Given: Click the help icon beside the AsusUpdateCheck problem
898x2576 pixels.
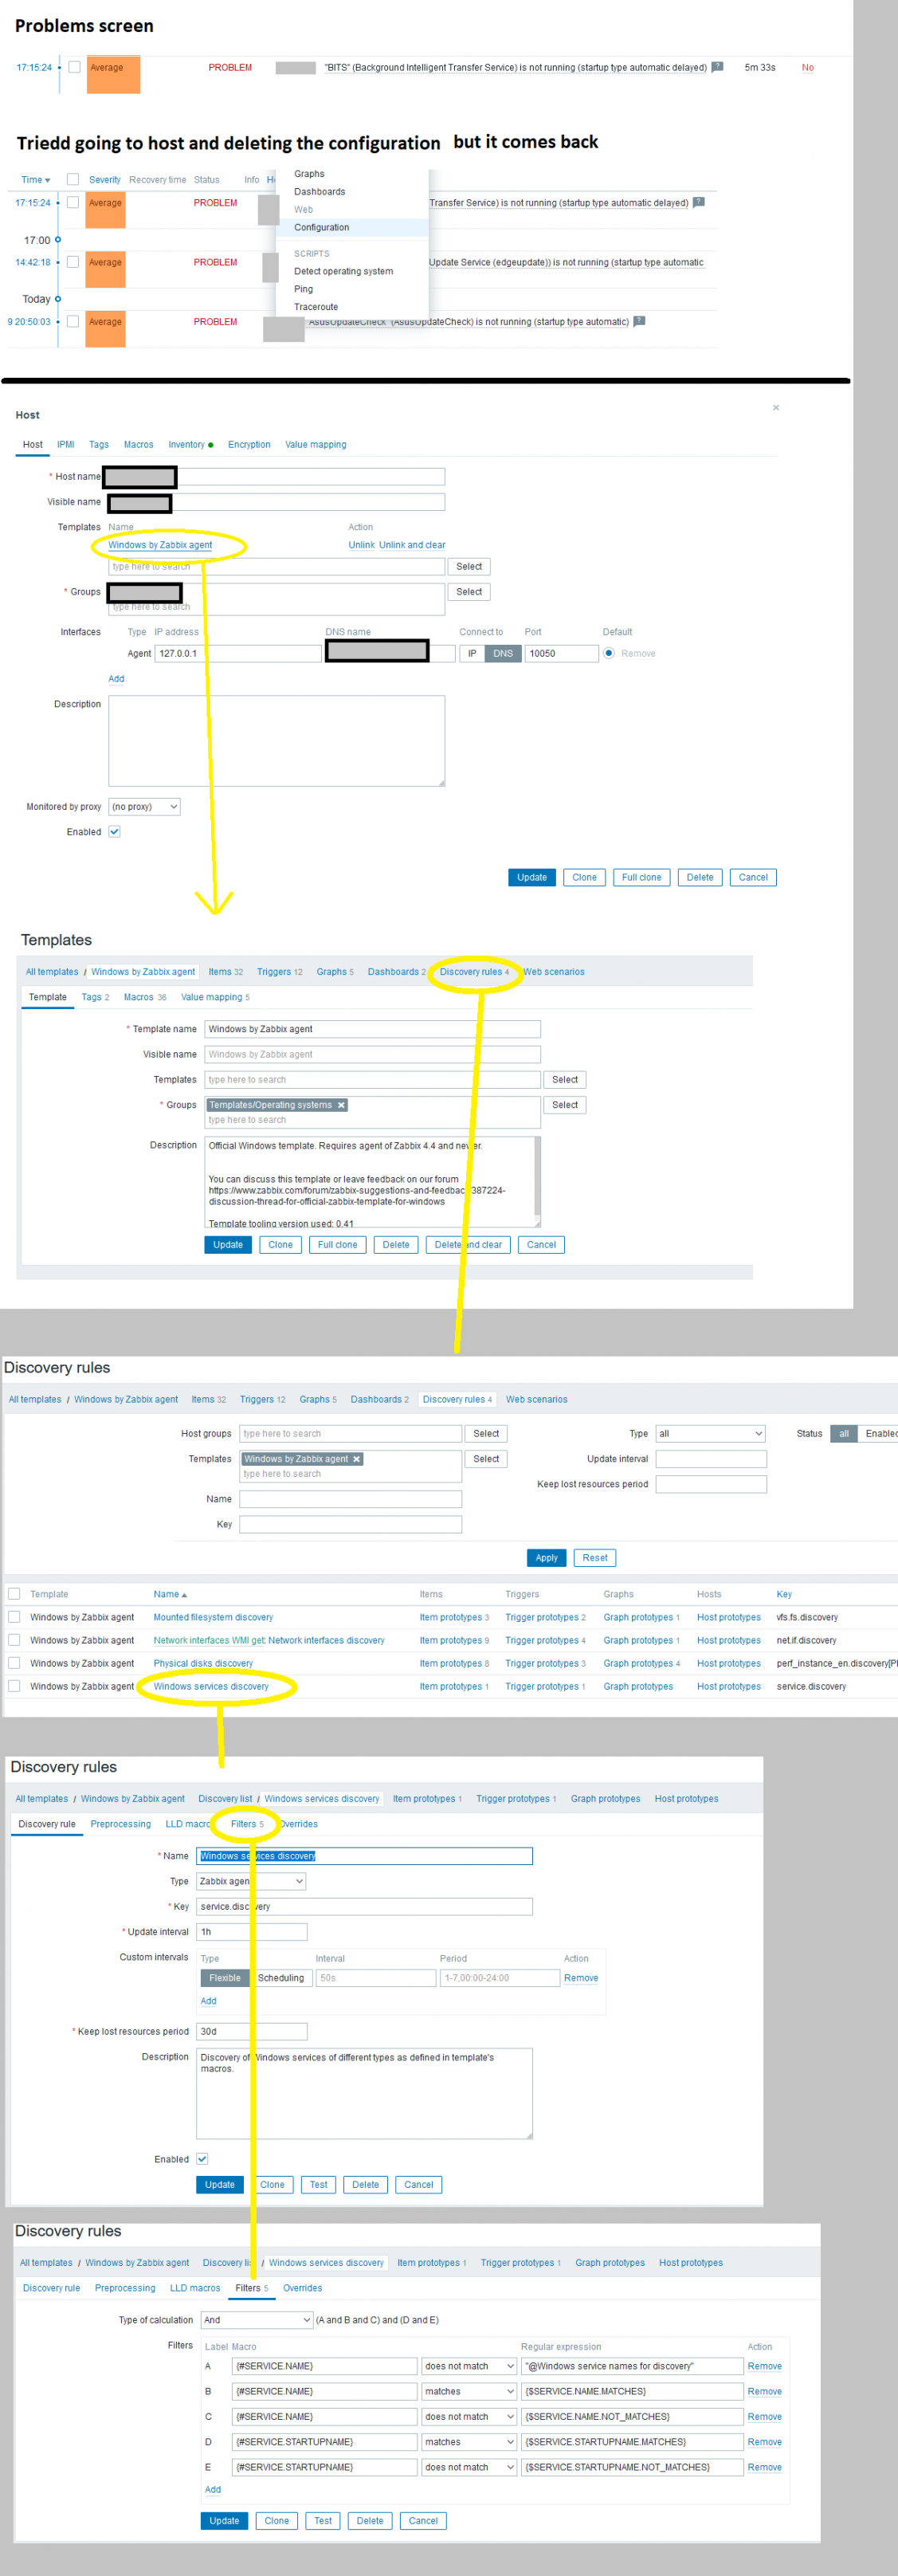Looking at the screenshot, I should point(640,321).
